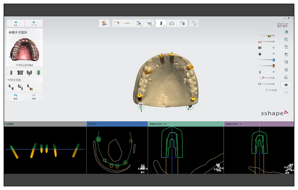This screenshot has width=298, height=190.
Task: Click the patient photo workflow step icon
Action: (x=105, y=23)
